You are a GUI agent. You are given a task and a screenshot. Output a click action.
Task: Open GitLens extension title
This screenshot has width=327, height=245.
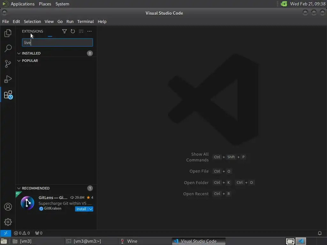(53, 197)
